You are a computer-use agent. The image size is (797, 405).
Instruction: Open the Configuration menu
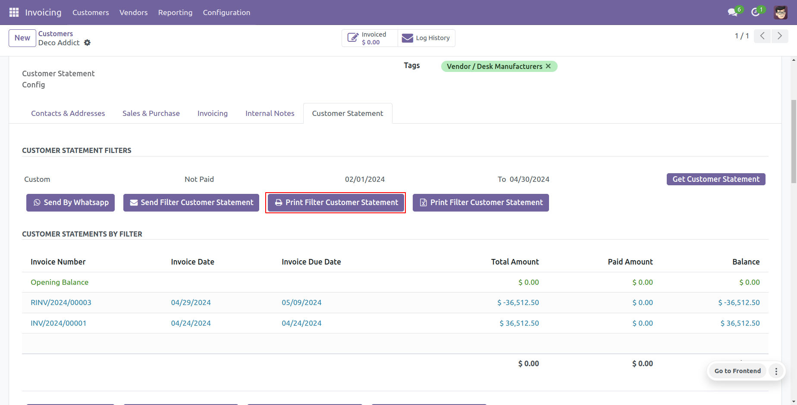pyautogui.click(x=226, y=12)
